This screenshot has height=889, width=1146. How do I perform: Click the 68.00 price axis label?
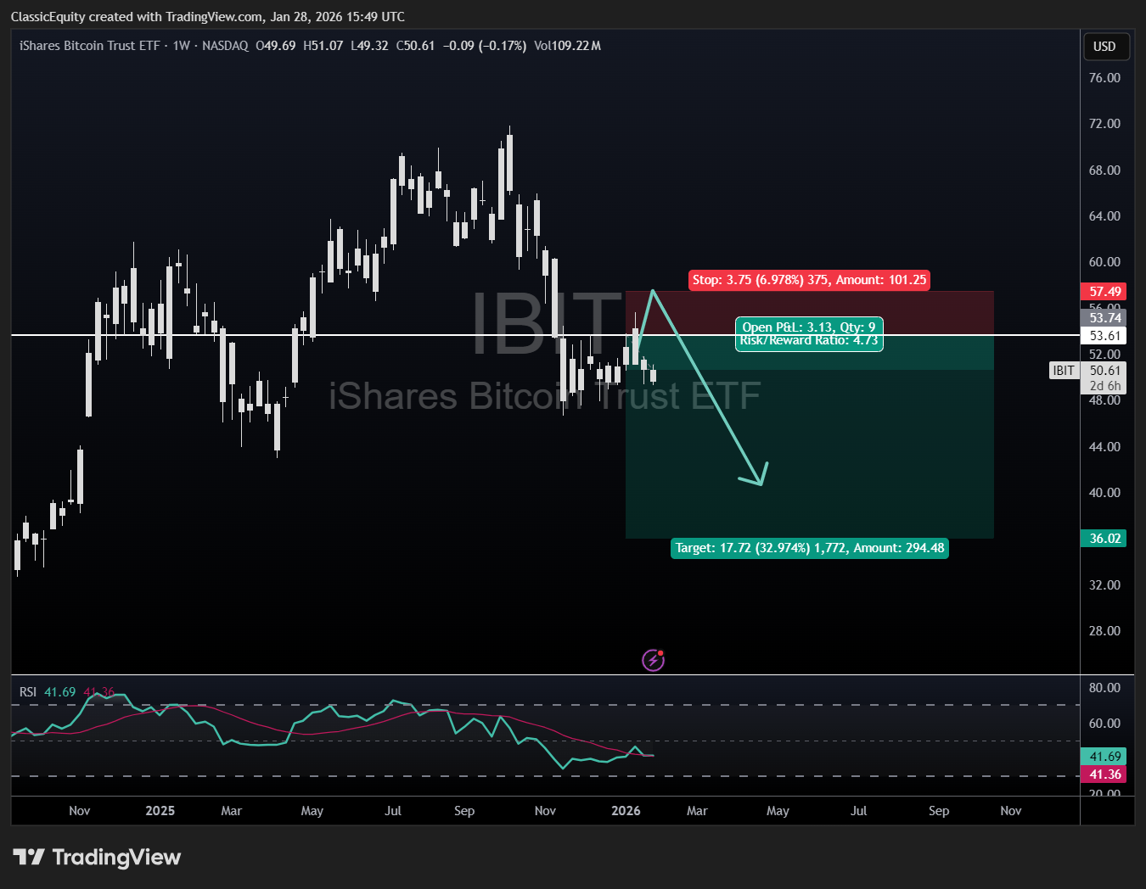pyautogui.click(x=1104, y=171)
